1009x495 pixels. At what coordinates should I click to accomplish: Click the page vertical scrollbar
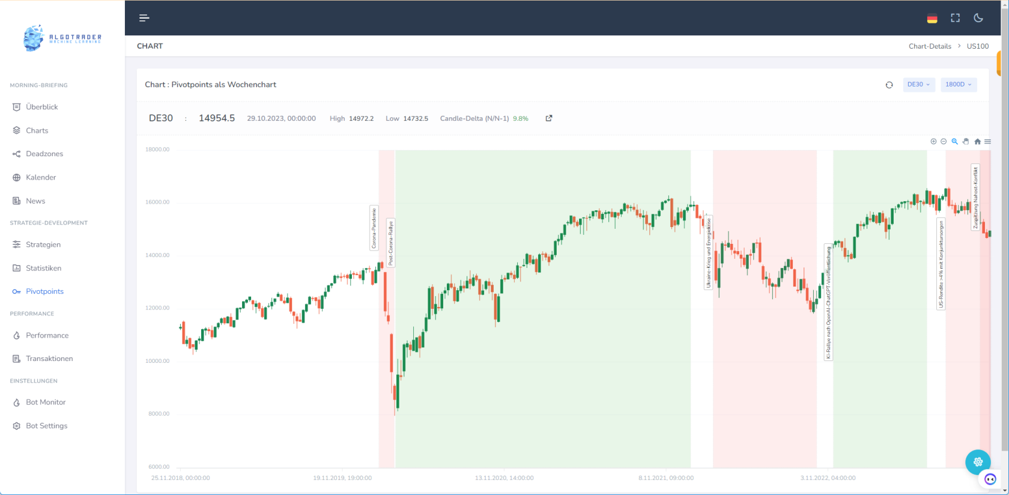pyautogui.click(x=1005, y=228)
